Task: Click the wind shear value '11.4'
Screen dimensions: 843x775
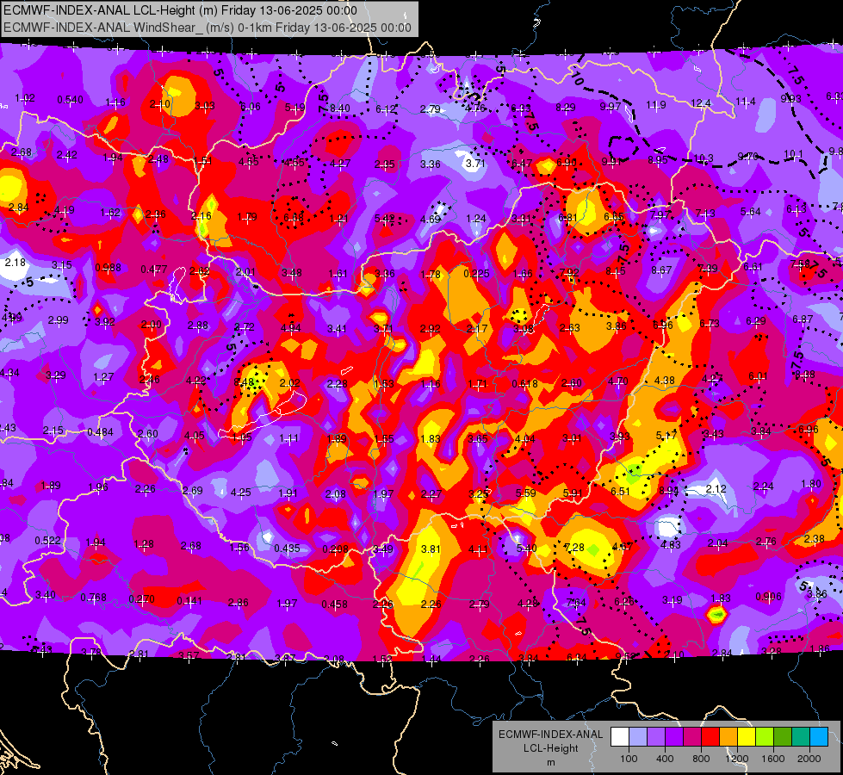Action: pyautogui.click(x=746, y=102)
